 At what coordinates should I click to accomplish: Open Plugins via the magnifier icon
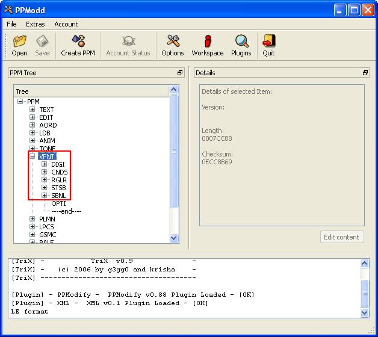241,41
